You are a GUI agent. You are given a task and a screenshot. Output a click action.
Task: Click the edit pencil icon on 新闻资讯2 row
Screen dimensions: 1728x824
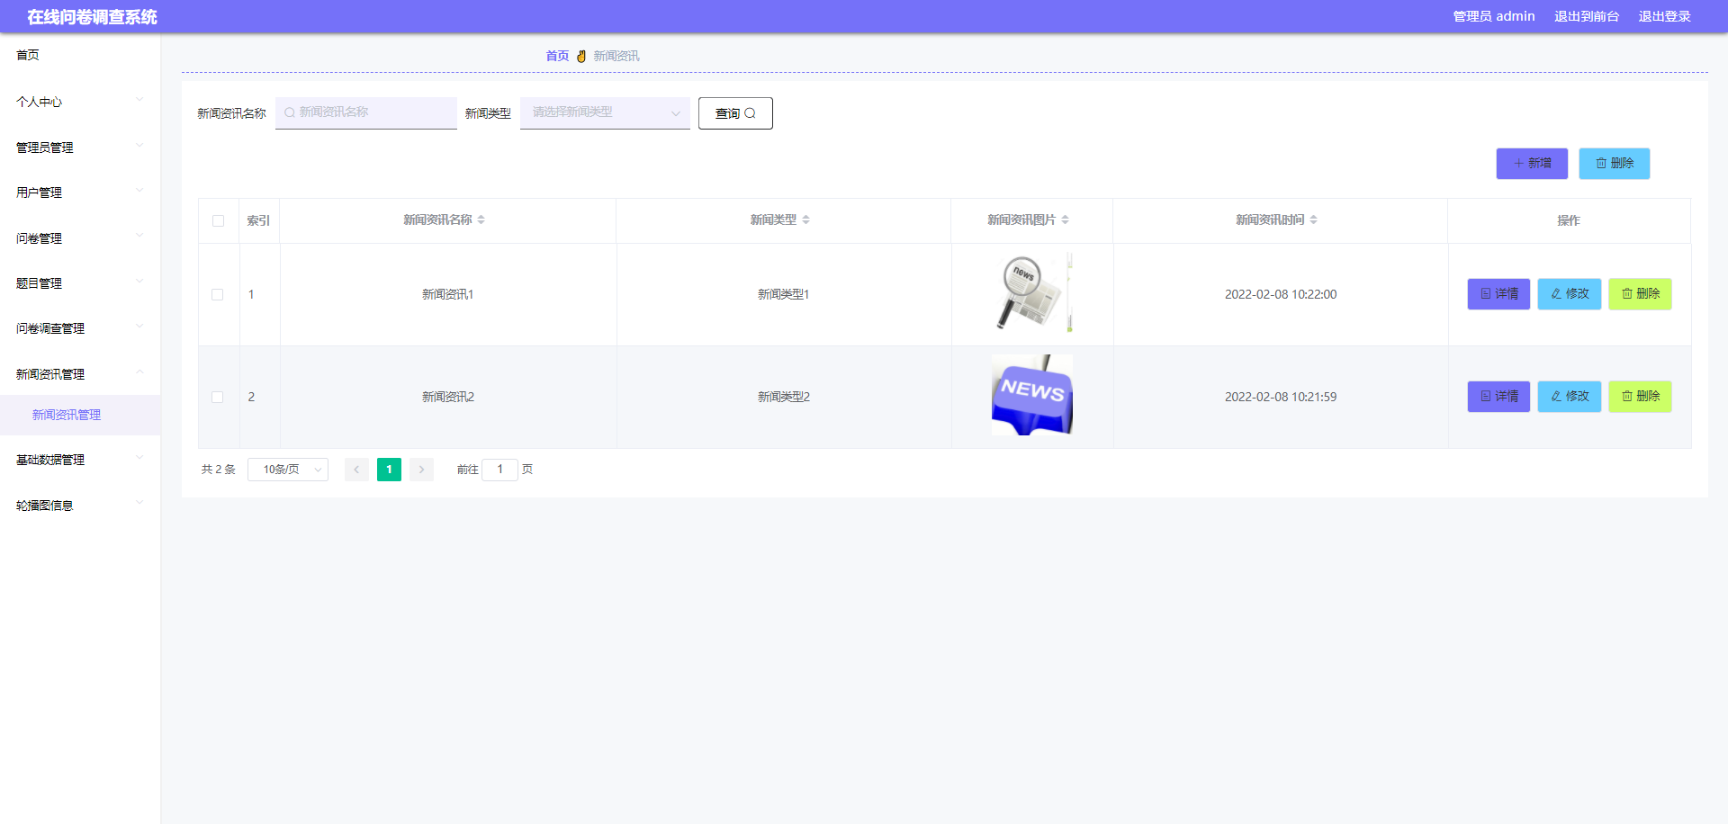1555,396
